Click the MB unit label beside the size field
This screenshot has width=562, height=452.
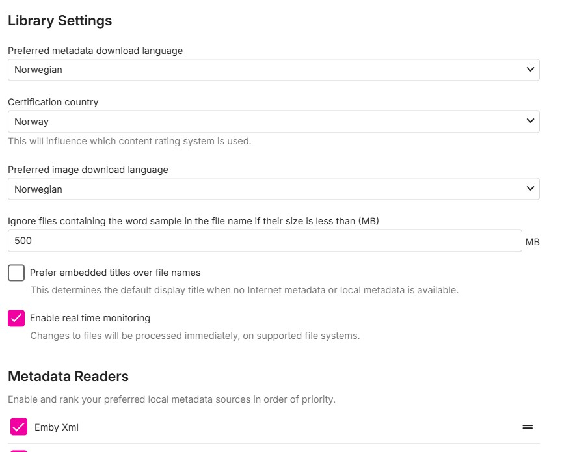point(532,242)
